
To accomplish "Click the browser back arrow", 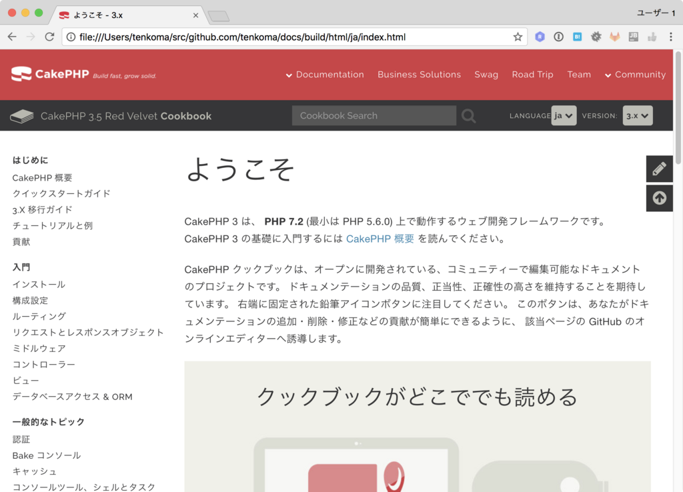I will point(12,37).
